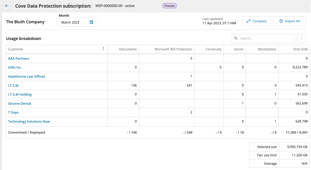Viewport: 311px width, 170px height.
Task: Open the calendar icon in Month field
Action: coord(91,22)
